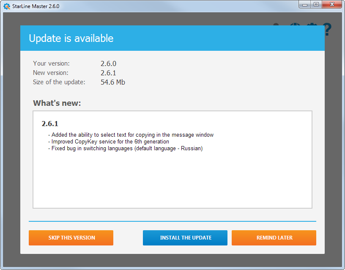Maximize the StarLine Master window
345x270 pixels.
tap(316, 5)
